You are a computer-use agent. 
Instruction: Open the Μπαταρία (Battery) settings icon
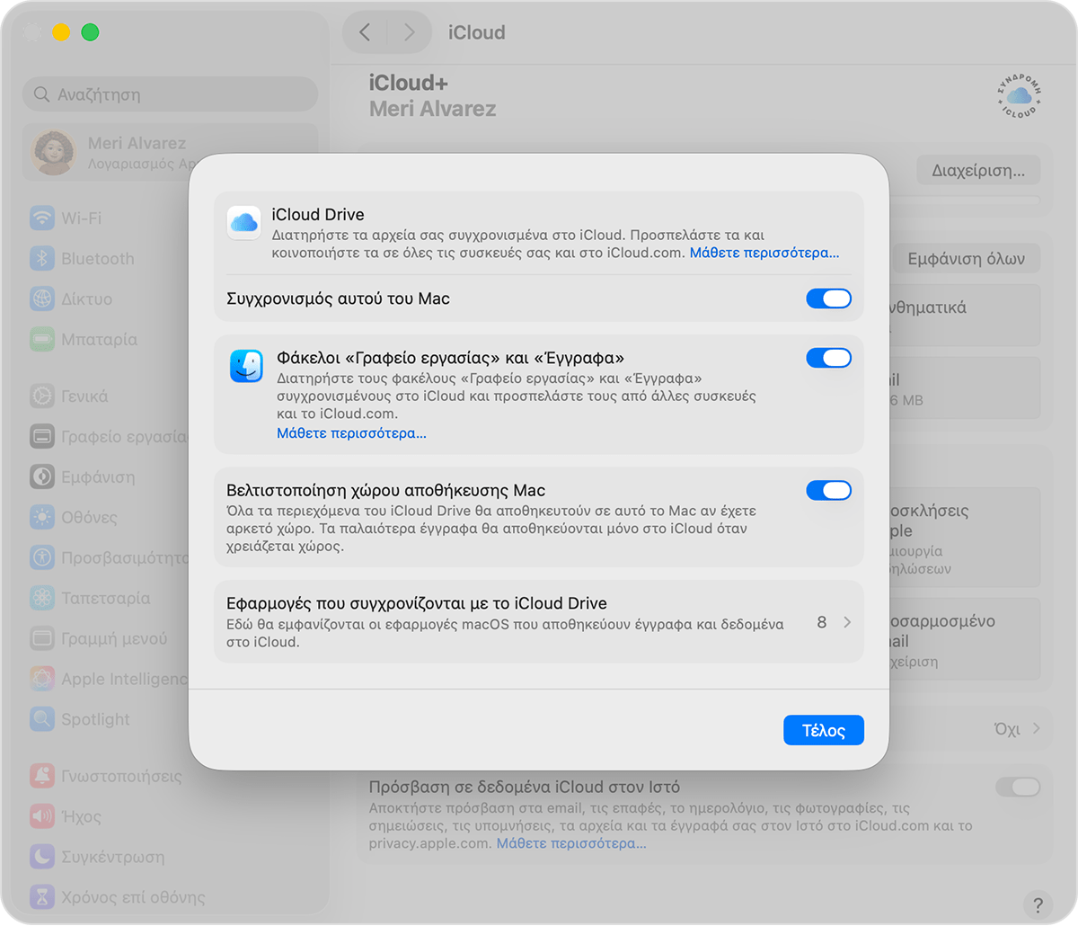point(42,339)
